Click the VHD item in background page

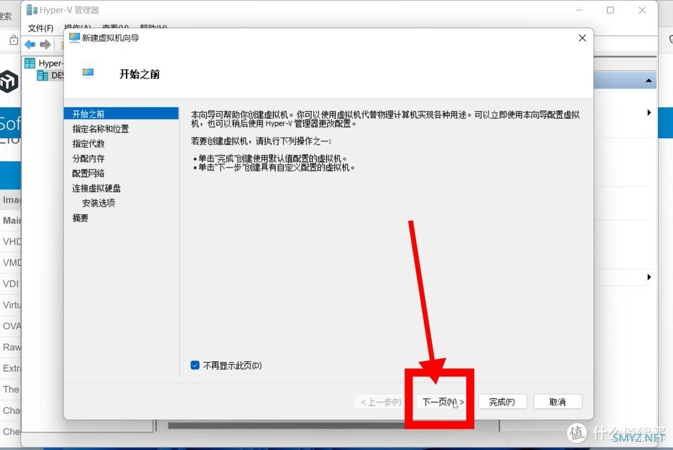pyautogui.click(x=11, y=241)
